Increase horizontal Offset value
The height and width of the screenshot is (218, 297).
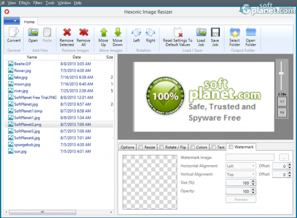(x=289, y=165)
